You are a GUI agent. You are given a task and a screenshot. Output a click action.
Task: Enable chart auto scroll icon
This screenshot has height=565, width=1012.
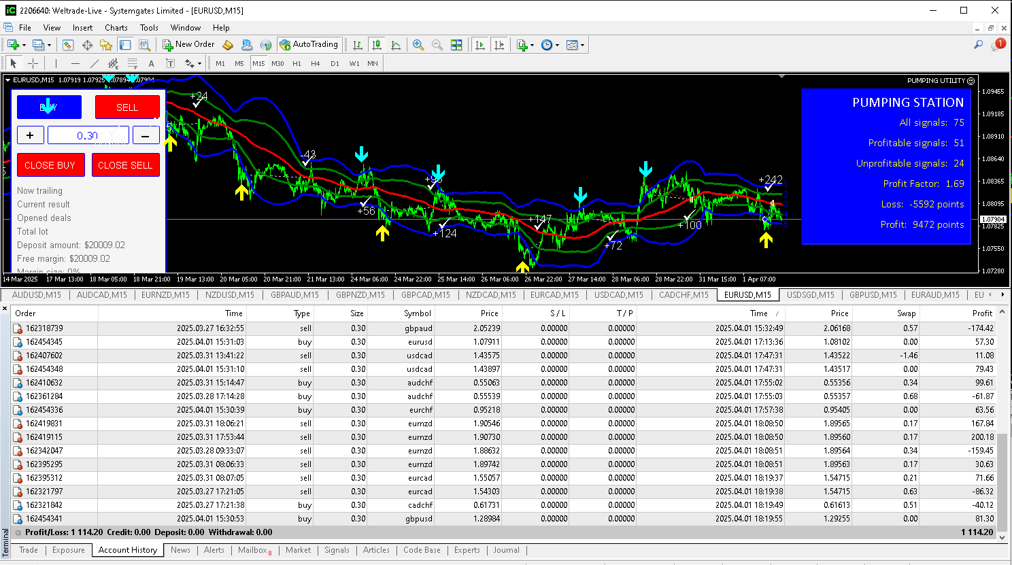(x=480, y=45)
